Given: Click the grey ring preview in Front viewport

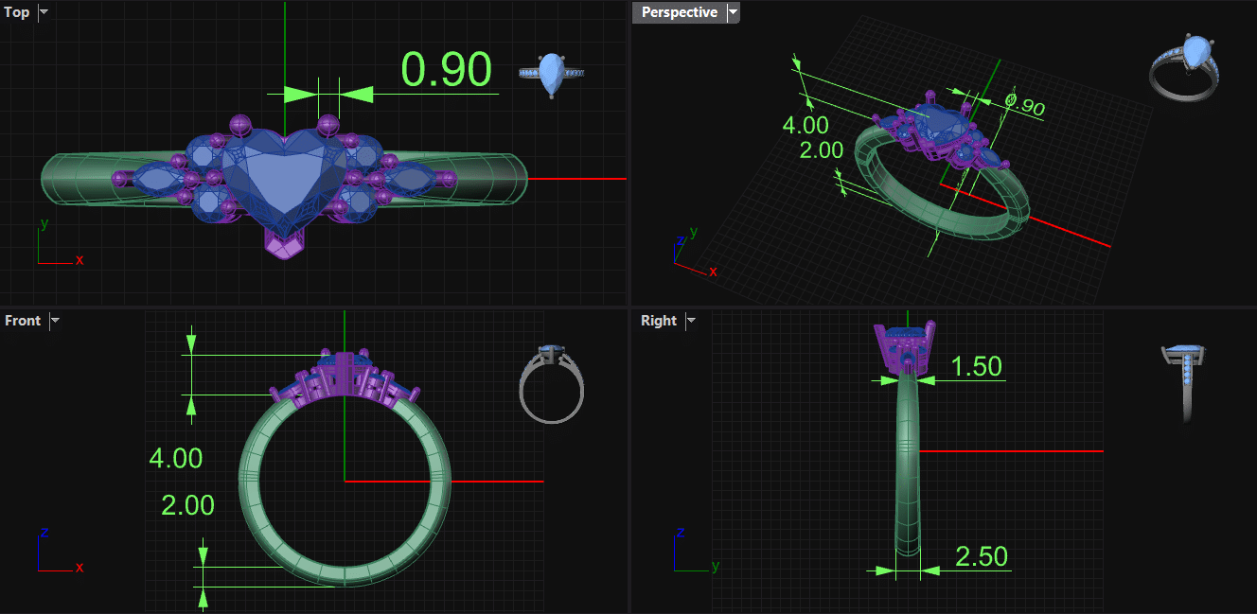Looking at the screenshot, I should point(552,383).
